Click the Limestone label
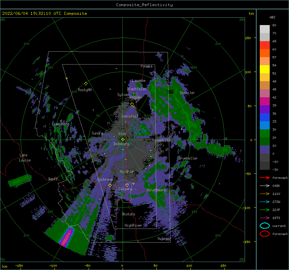The height and width of the screenshot is (270, 289). (x=61, y=124)
